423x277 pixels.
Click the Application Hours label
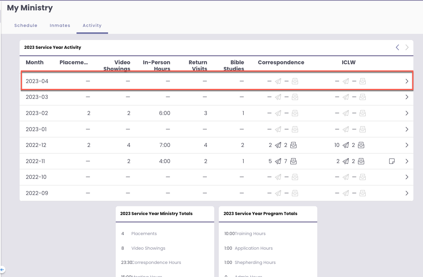[253, 248]
